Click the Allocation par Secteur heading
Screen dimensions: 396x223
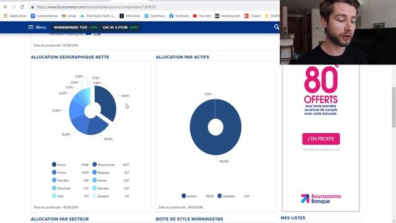pyautogui.click(x=60, y=219)
